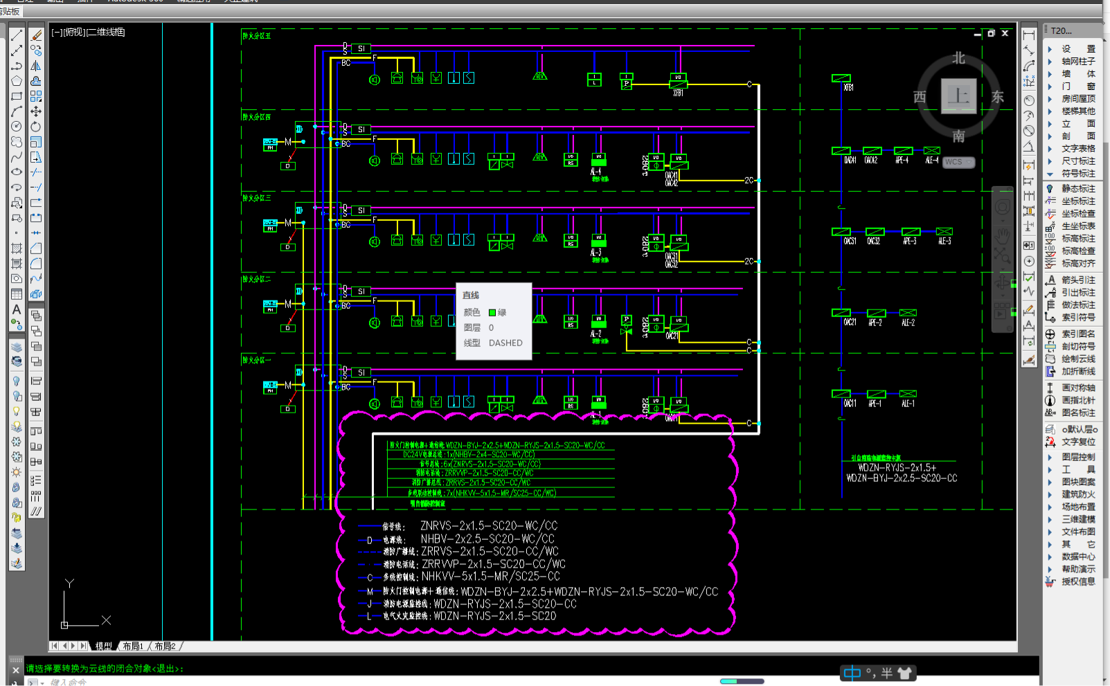Click the ViewCube 上 top face
Image resolution: width=1110 pixels, height=686 pixels.
tap(958, 96)
